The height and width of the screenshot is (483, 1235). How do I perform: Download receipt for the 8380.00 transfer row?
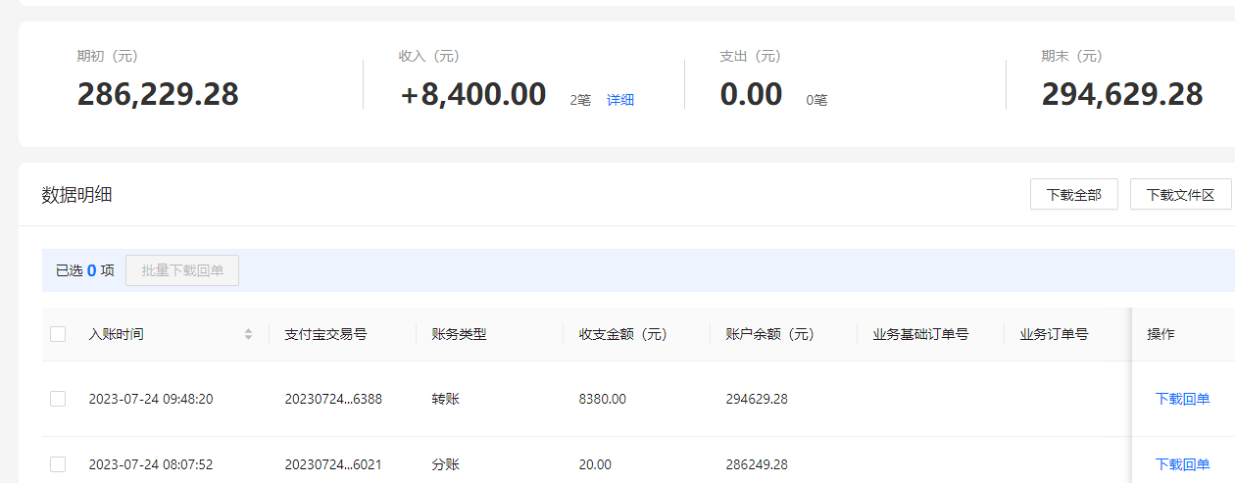coord(1182,399)
